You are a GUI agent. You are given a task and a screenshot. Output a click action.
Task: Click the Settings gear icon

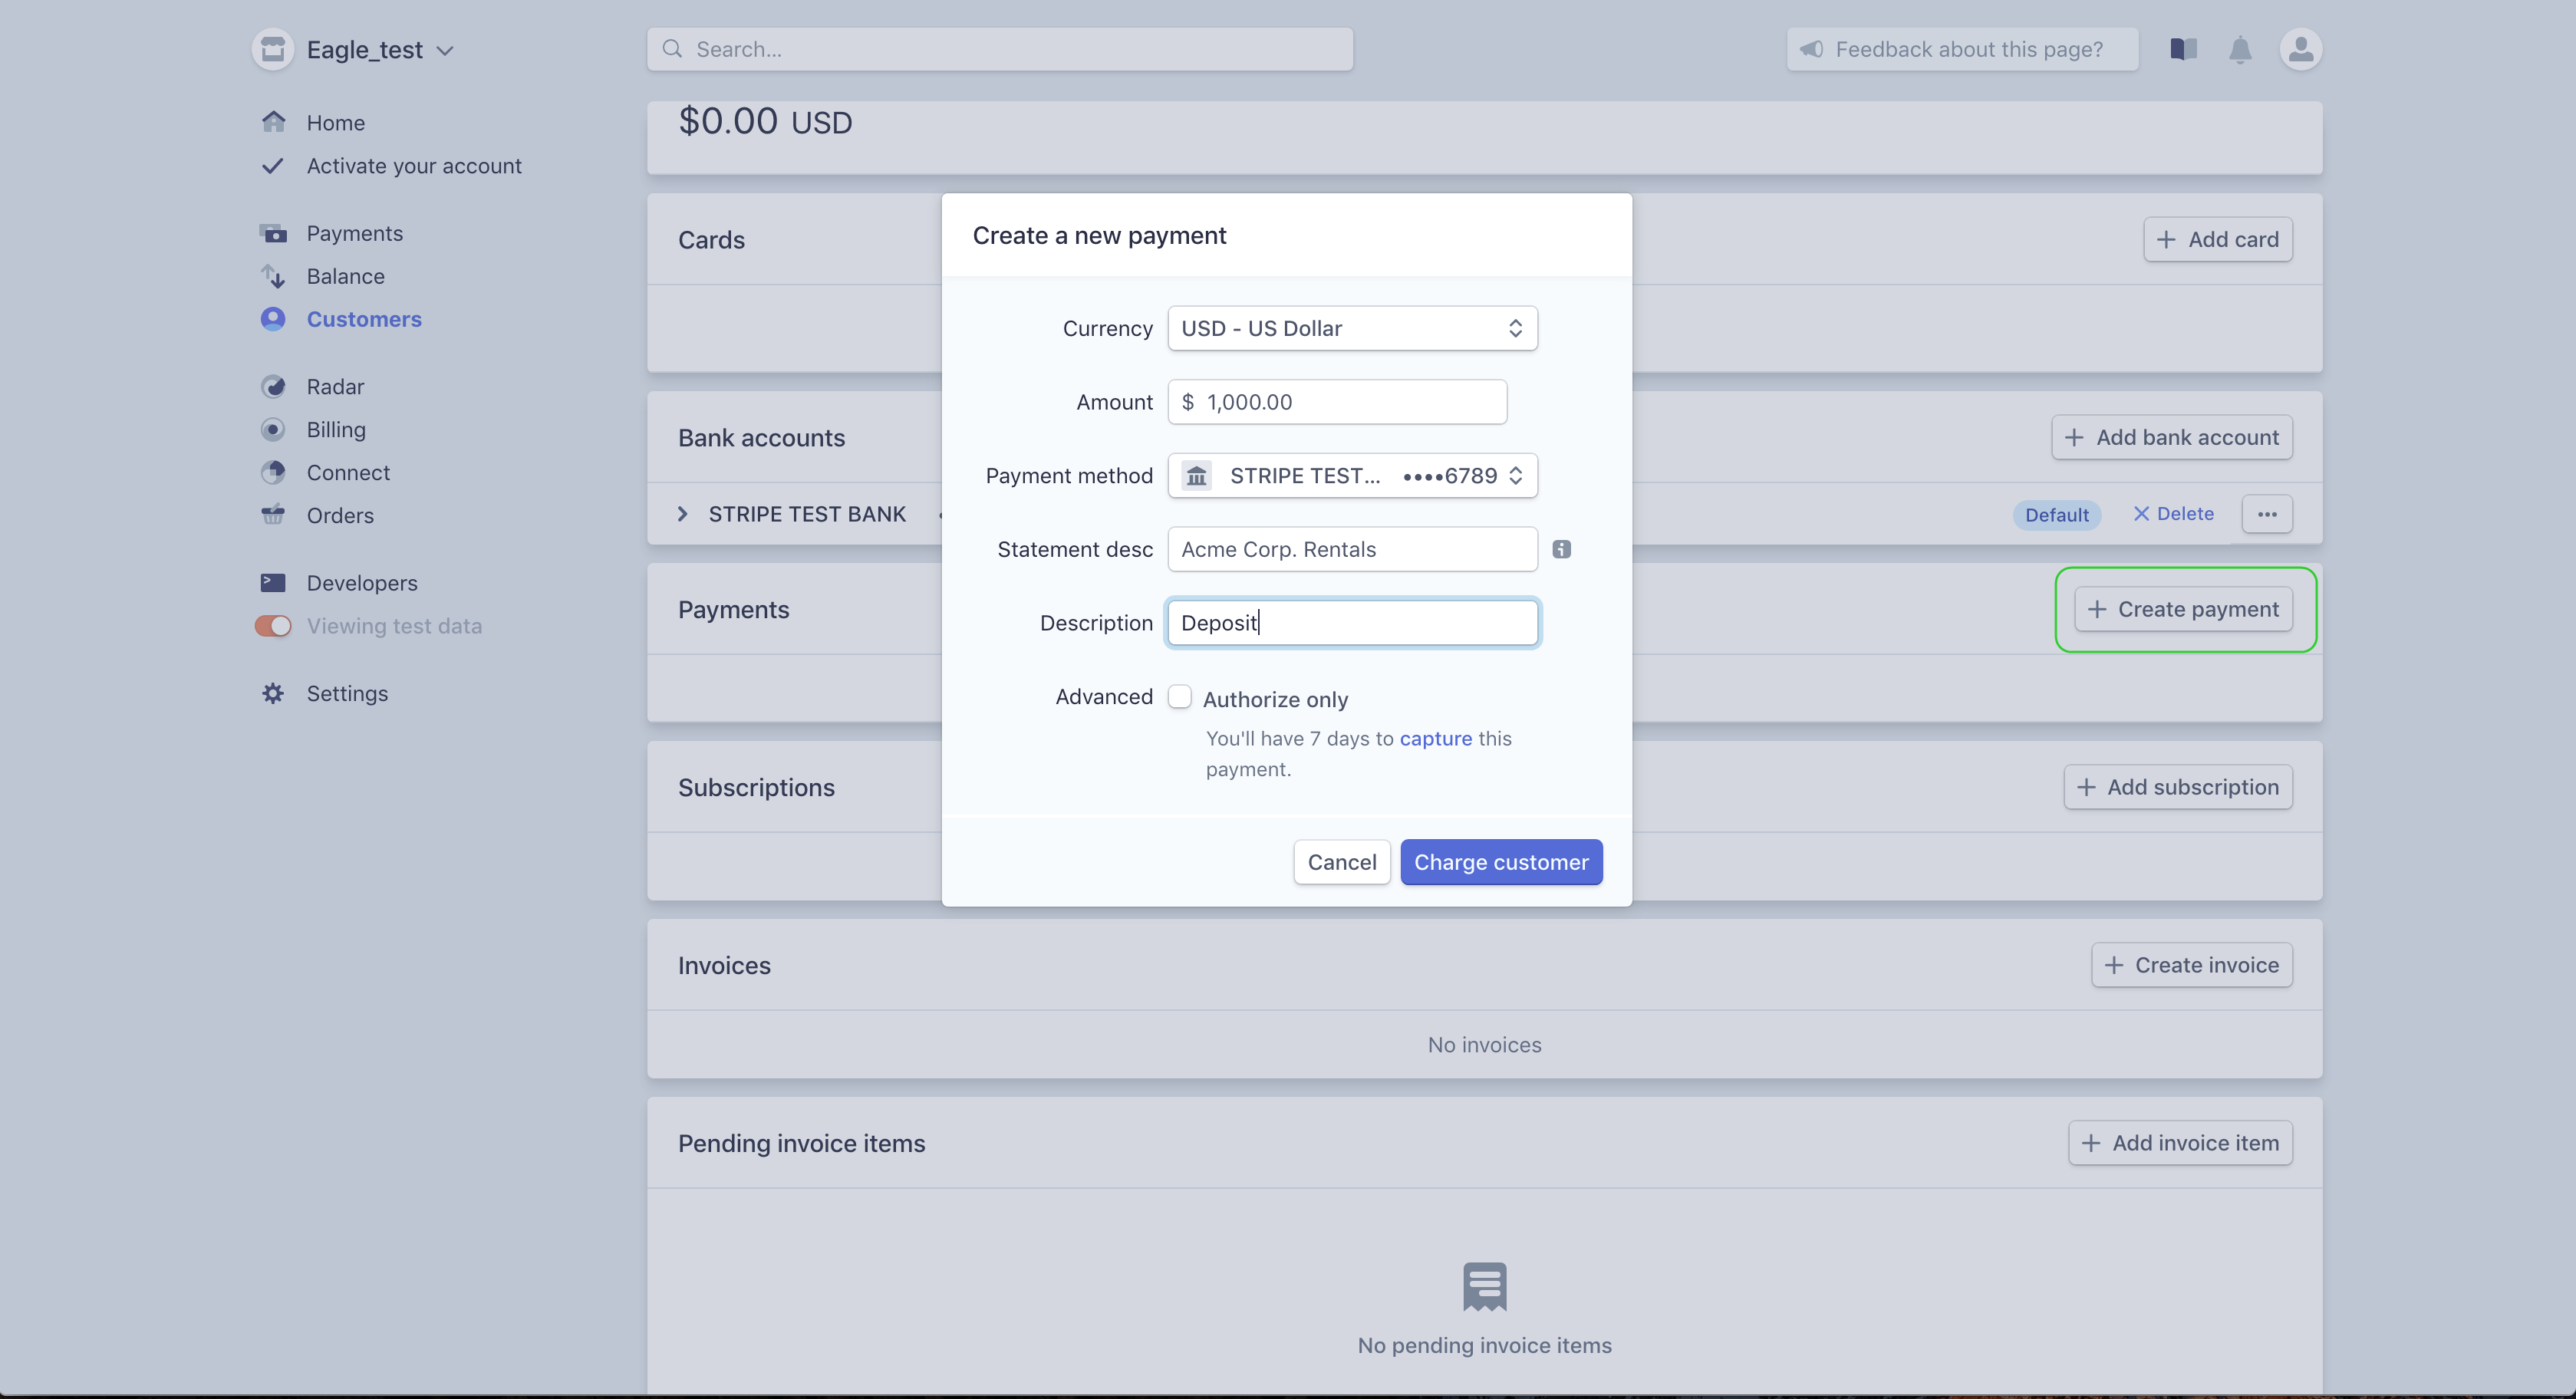272,693
